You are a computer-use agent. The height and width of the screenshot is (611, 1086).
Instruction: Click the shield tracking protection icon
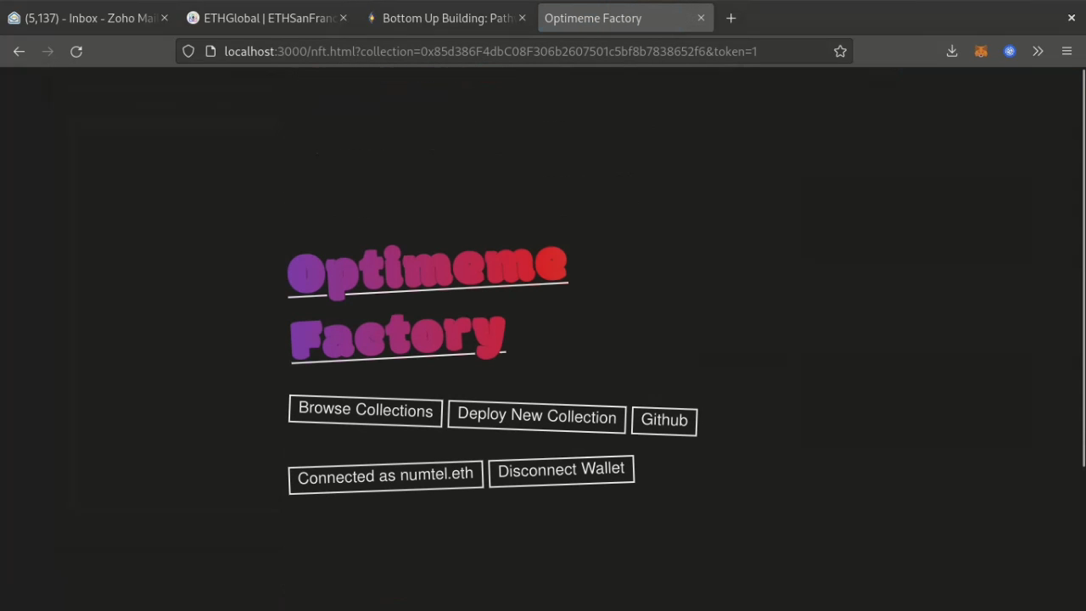click(188, 52)
